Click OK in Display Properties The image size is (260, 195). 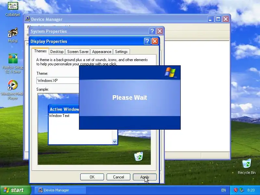92,177
